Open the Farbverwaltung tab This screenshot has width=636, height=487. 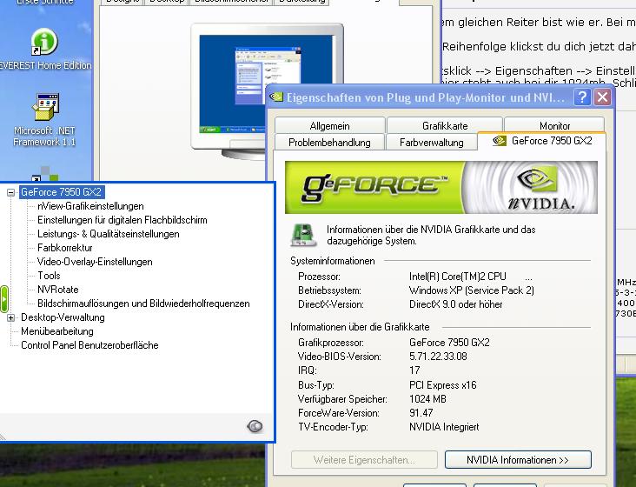click(431, 143)
